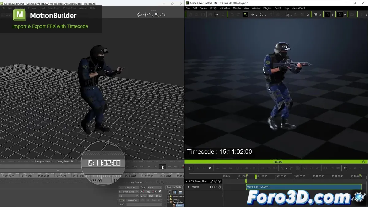Click the iClone export icon in toolbar
Screen dimensions: 368x207
(216, 14)
